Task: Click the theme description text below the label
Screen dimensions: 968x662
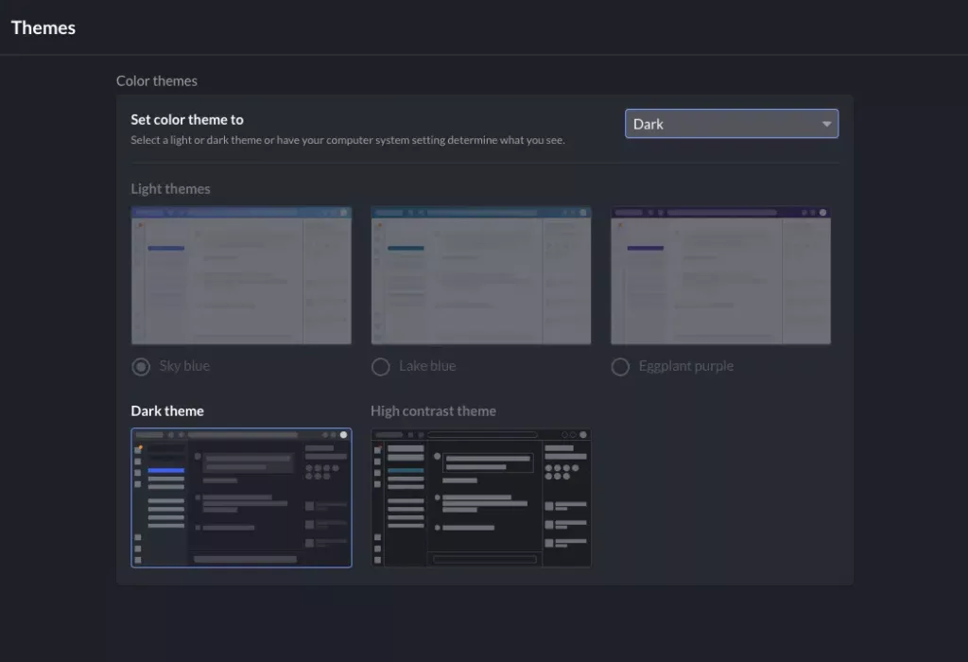Action: pos(347,140)
